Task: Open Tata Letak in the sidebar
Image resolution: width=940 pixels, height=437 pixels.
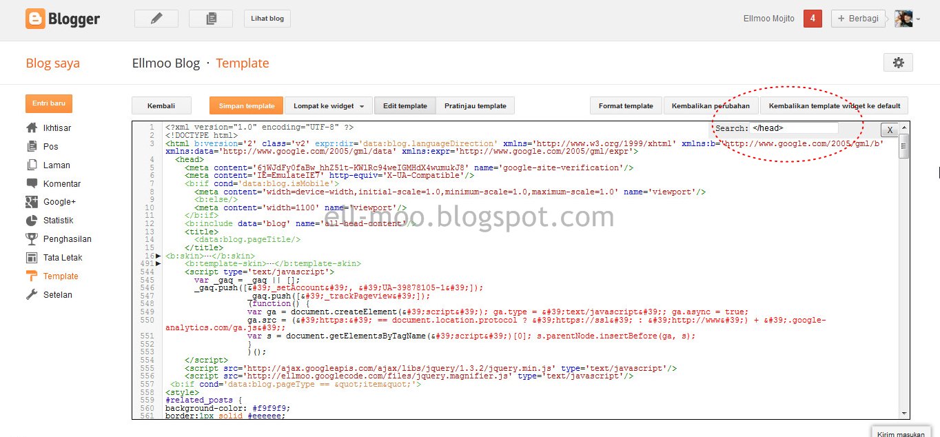Action: 63,258
